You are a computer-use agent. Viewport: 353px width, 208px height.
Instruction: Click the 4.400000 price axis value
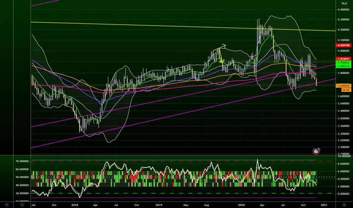click(343, 10)
